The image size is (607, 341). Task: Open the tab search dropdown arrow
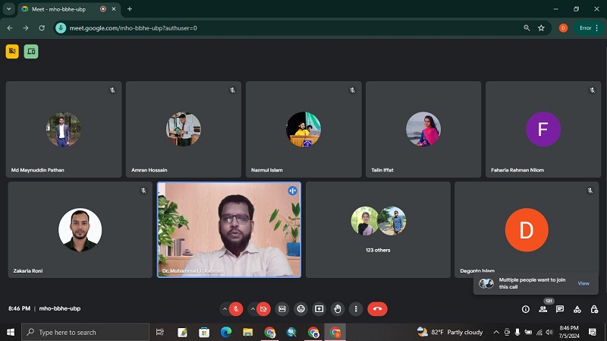pos(8,9)
